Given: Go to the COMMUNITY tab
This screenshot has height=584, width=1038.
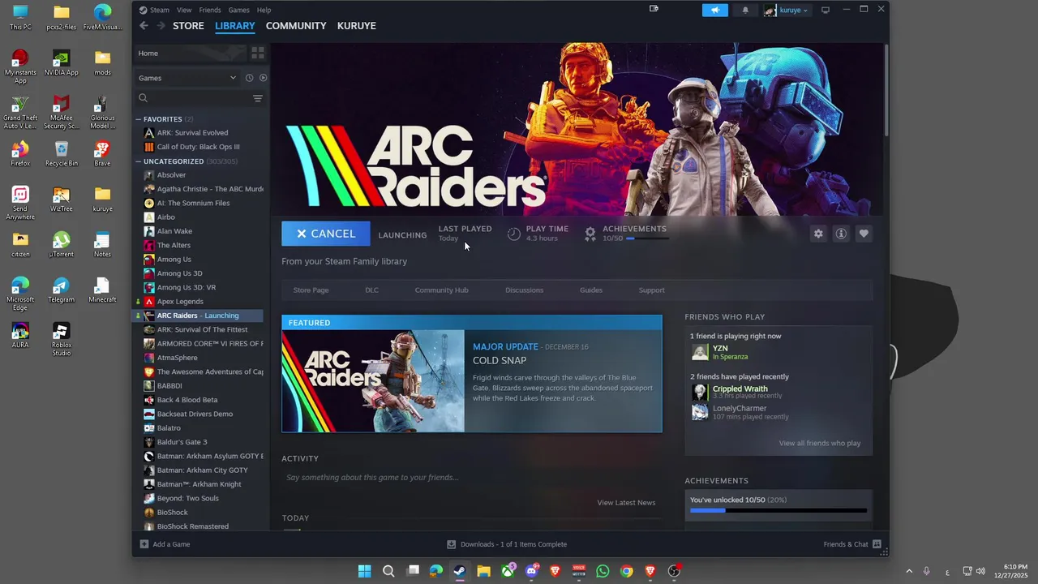Looking at the screenshot, I should [296, 26].
